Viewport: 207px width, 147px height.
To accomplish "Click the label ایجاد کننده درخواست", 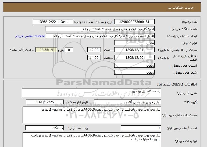I will click(182, 36).
